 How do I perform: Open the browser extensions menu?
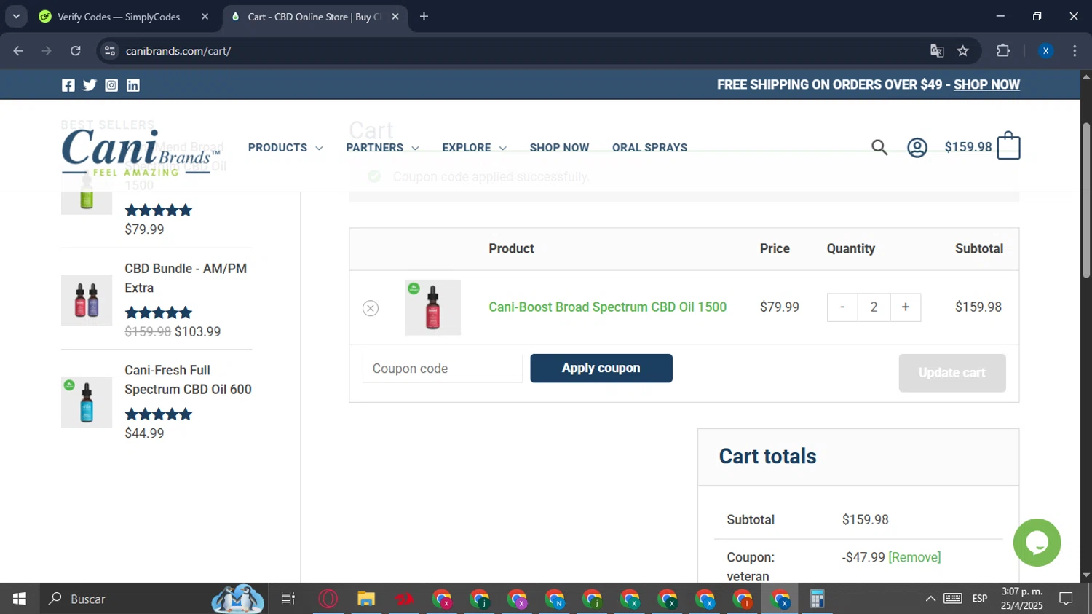pos(1003,50)
